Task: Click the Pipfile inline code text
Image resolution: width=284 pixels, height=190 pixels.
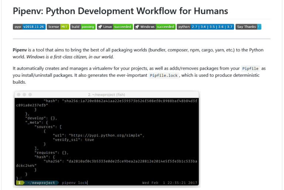Action: tap(250, 69)
